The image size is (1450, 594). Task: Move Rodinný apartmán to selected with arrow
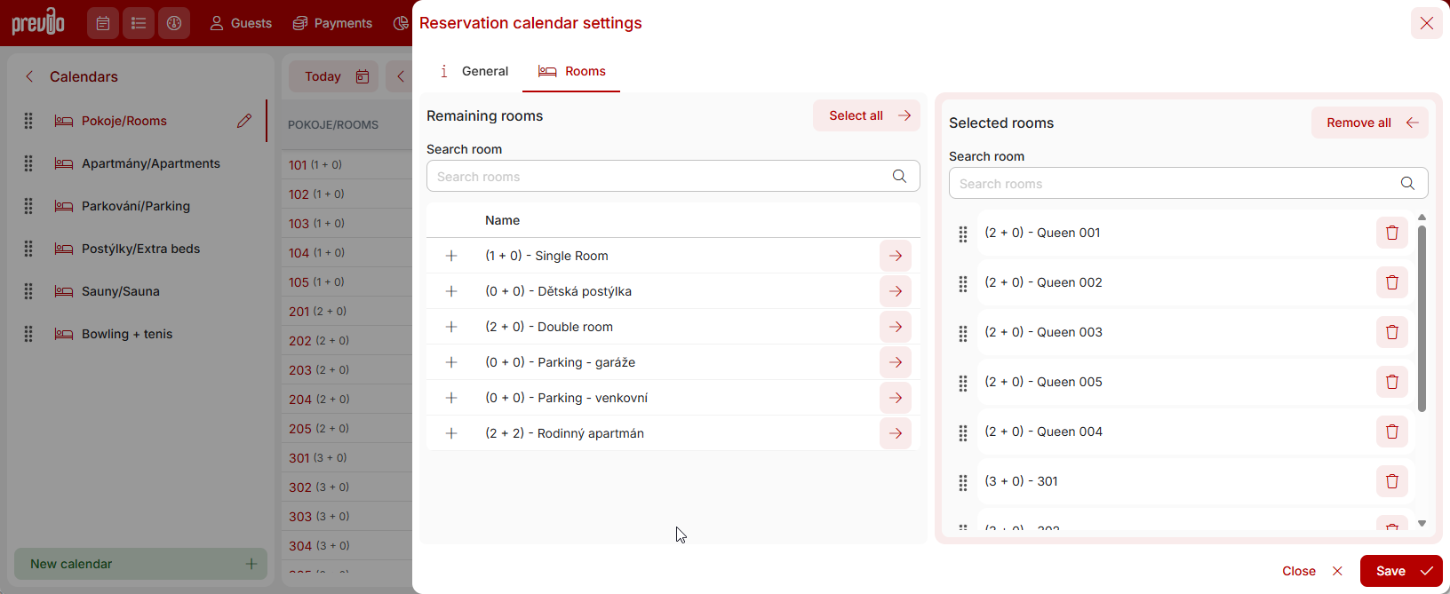pos(896,433)
